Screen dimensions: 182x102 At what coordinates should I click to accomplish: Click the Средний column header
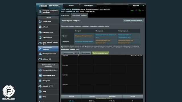[x=92, y=97]
